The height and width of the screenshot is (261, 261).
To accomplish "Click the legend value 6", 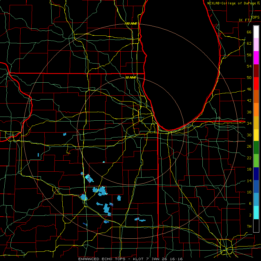I will coord(250,204).
